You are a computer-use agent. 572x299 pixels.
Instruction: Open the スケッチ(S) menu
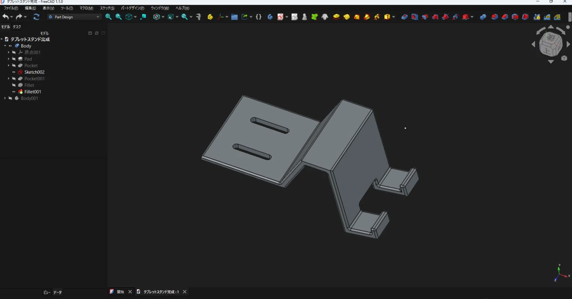107,8
